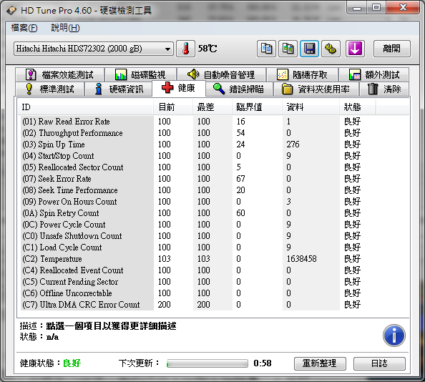Screen dimensions: 425x382
Task: Click the next-update progress bar
Action: (207, 363)
